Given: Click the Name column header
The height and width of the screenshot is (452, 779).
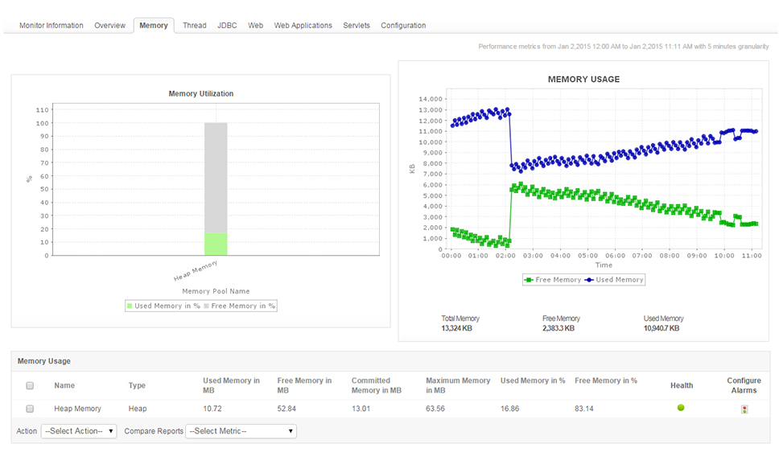Looking at the screenshot, I should [64, 385].
